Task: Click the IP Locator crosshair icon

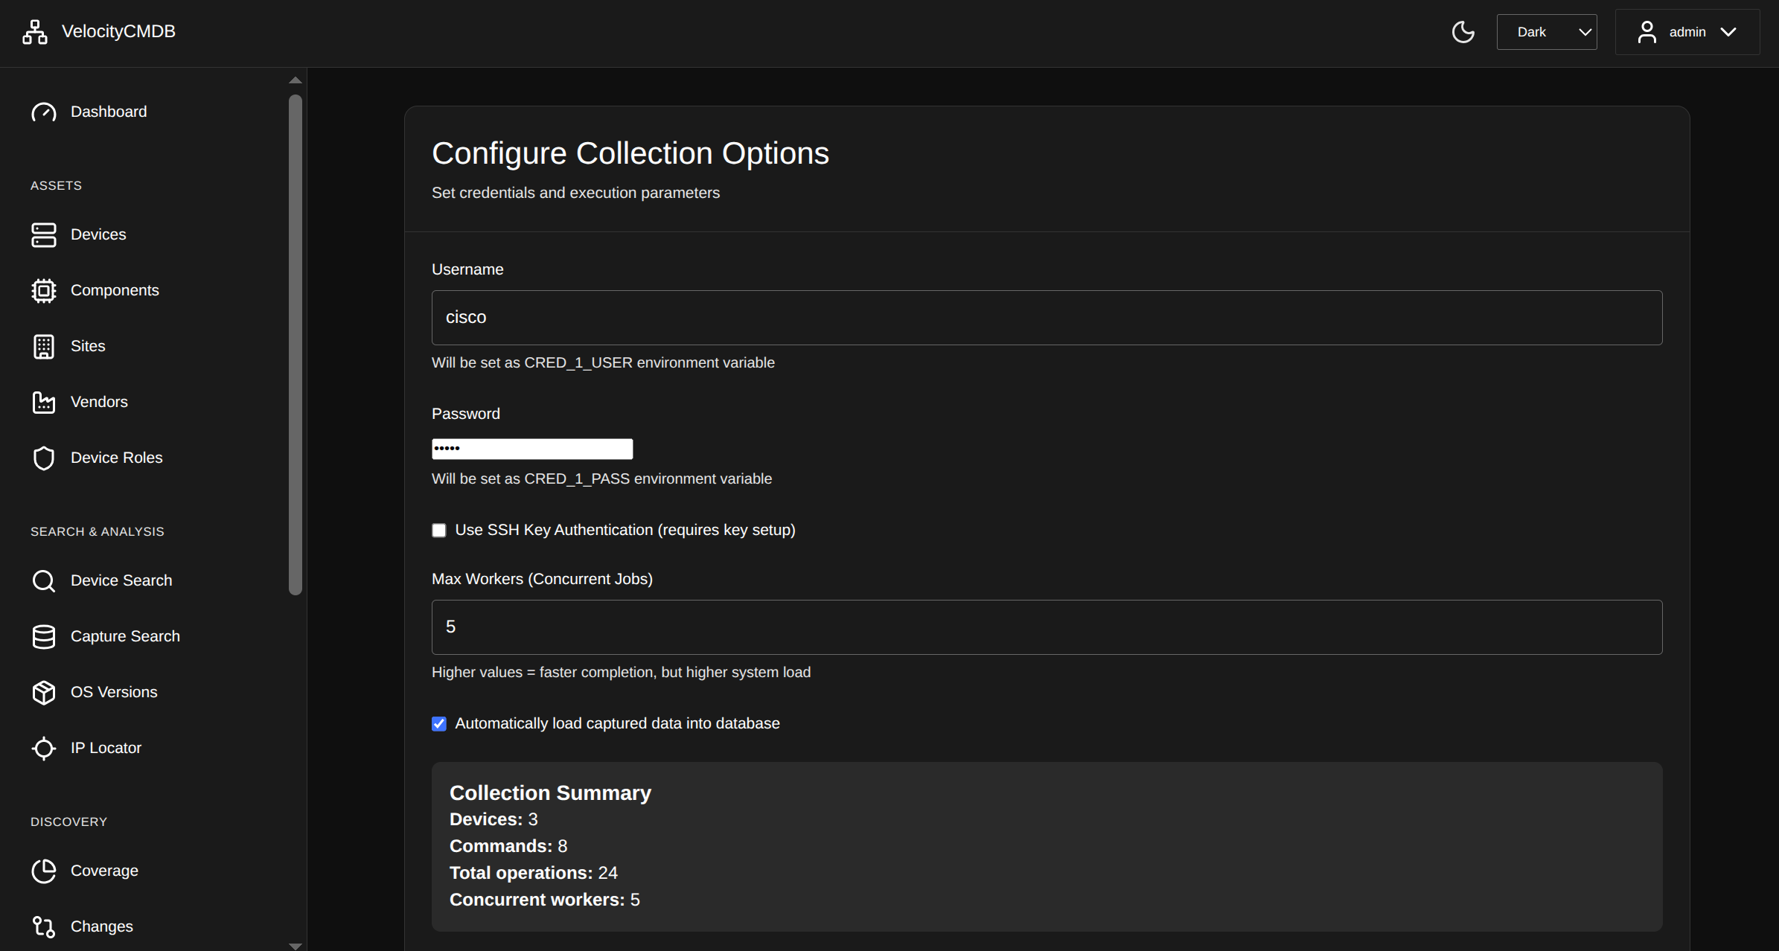Action: (x=44, y=749)
